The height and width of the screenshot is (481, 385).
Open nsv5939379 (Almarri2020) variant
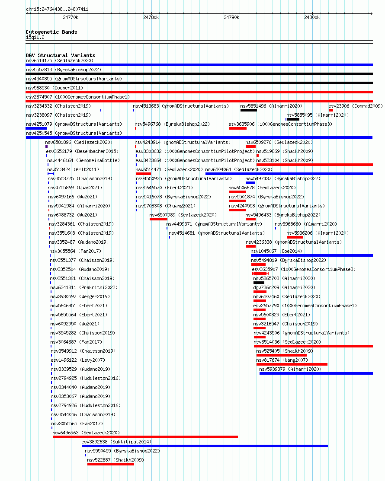click(290, 370)
